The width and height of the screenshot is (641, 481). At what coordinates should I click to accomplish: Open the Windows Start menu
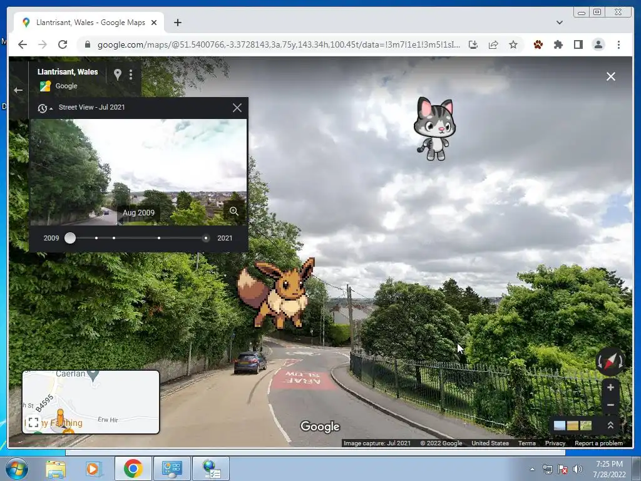(x=17, y=468)
